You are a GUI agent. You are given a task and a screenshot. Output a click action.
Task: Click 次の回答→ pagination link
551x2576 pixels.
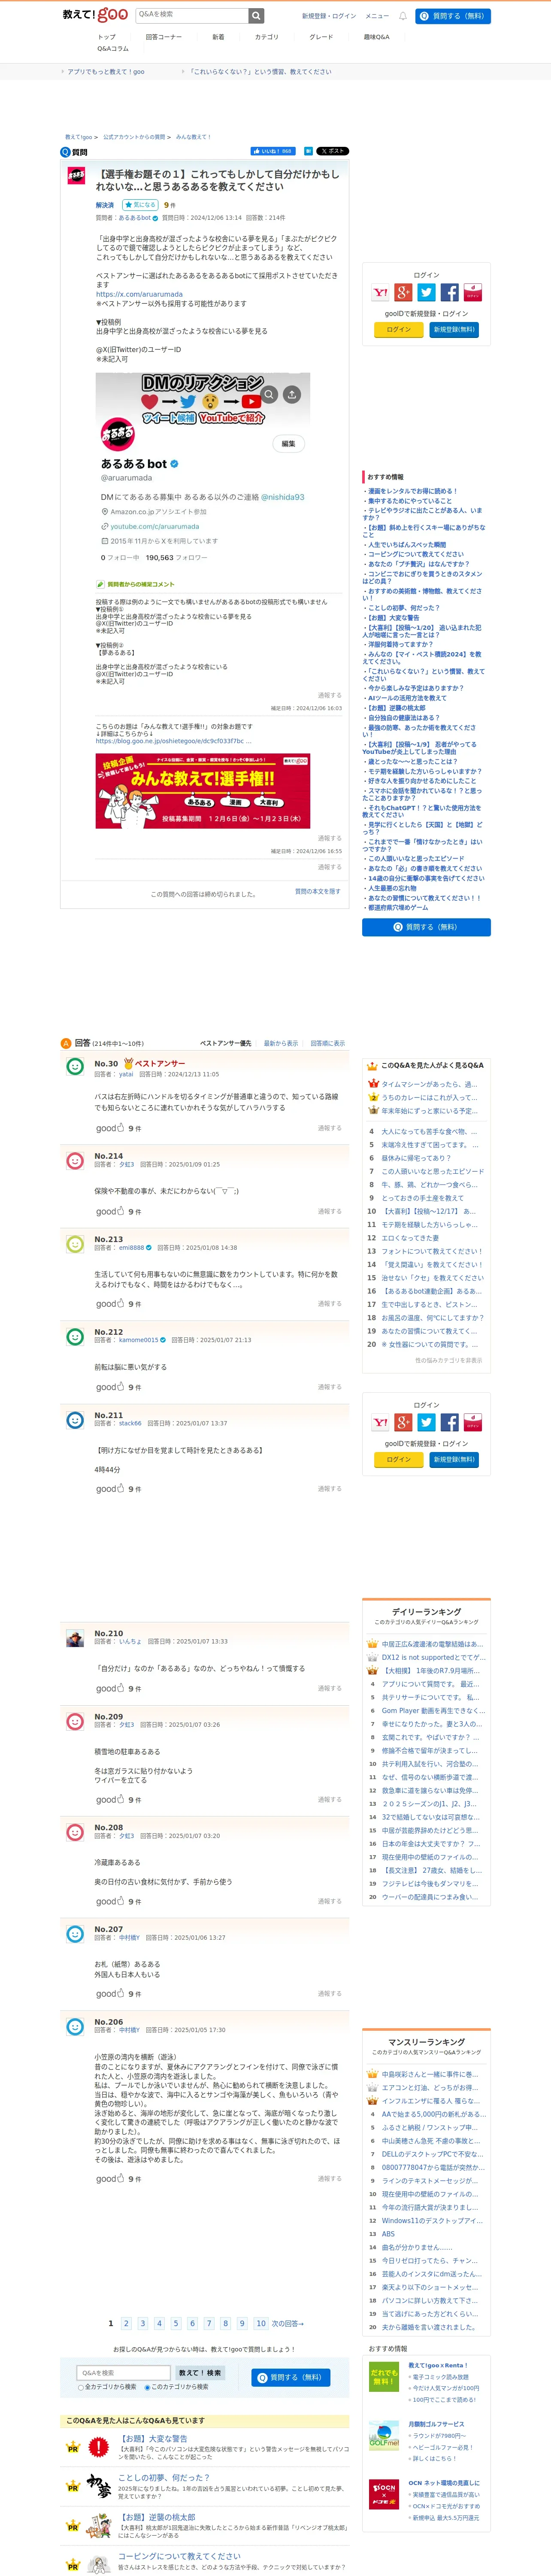click(x=288, y=2324)
